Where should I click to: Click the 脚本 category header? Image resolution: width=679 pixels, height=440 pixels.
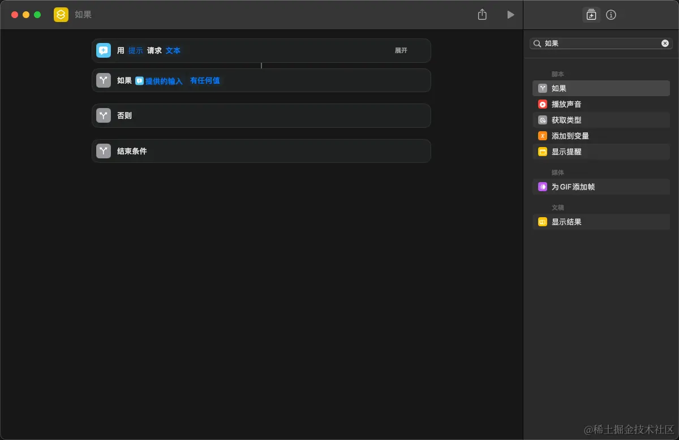(558, 74)
